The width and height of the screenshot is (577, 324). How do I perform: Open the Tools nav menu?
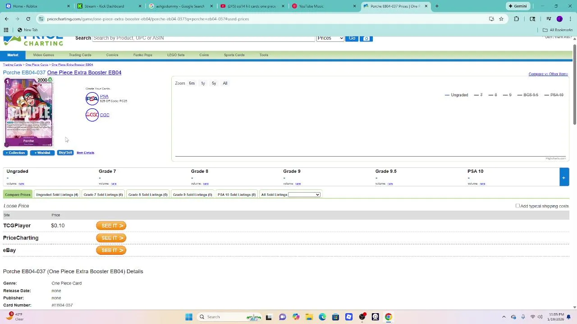264,55
